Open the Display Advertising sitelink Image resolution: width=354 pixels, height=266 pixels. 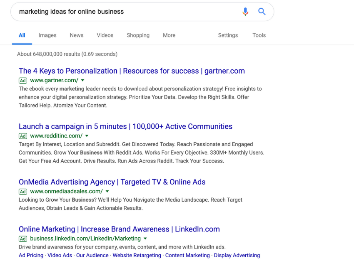(x=237, y=256)
